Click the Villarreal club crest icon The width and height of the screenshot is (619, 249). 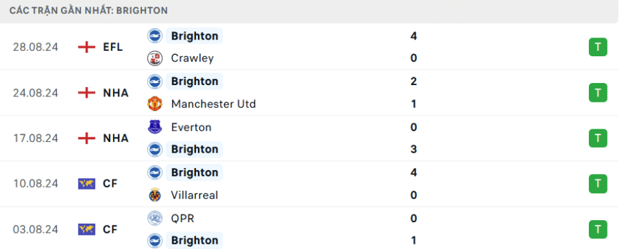coord(155,195)
